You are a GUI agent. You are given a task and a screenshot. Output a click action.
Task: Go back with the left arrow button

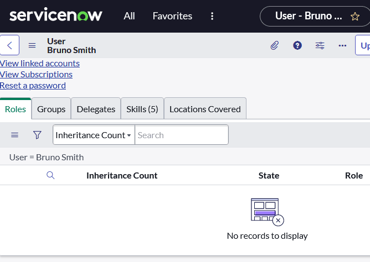tap(9, 45)
